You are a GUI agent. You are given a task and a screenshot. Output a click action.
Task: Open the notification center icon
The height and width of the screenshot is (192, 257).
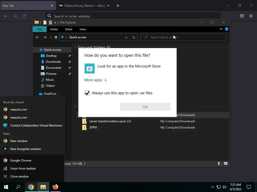tap(249, 187)
